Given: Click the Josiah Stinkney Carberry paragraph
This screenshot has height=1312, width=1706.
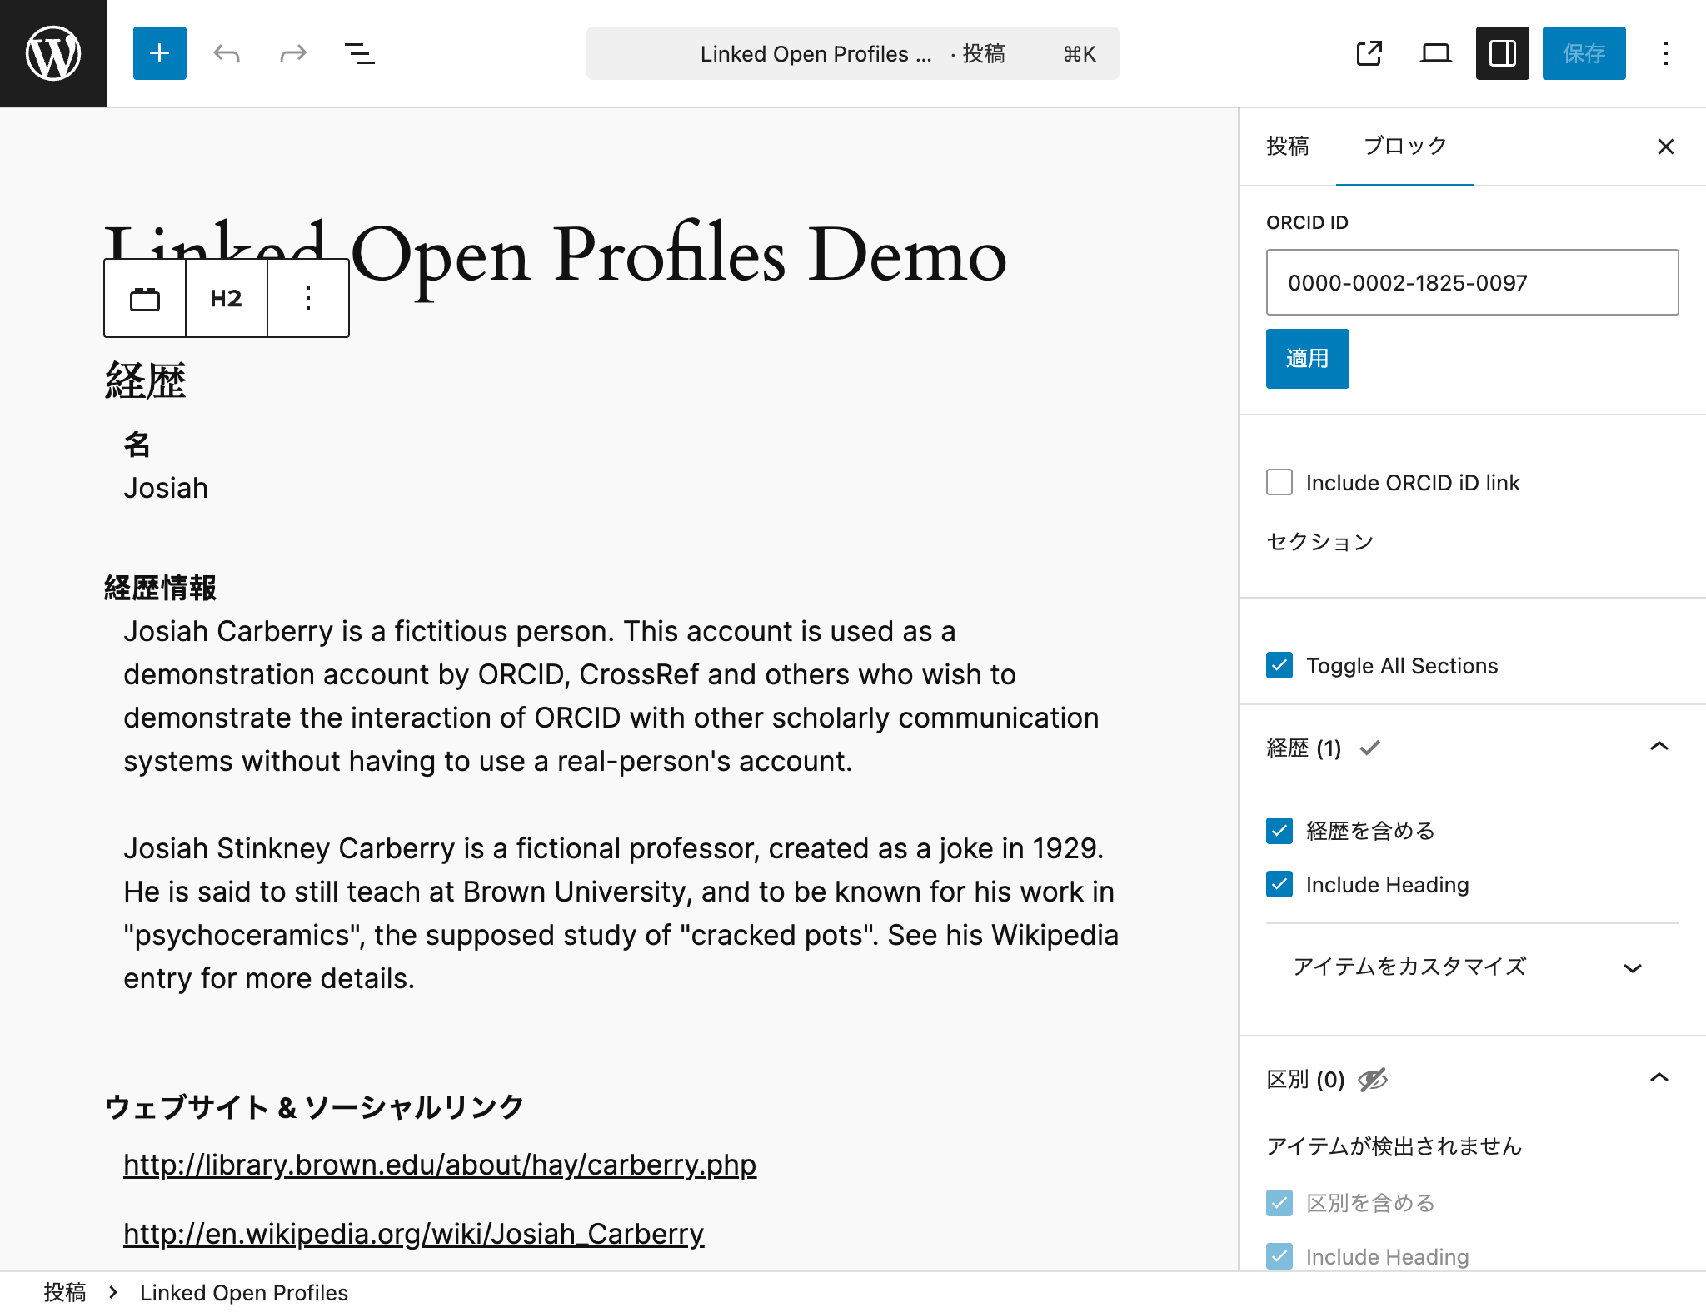Looking at the screenshot, I should tap(621, 913).
